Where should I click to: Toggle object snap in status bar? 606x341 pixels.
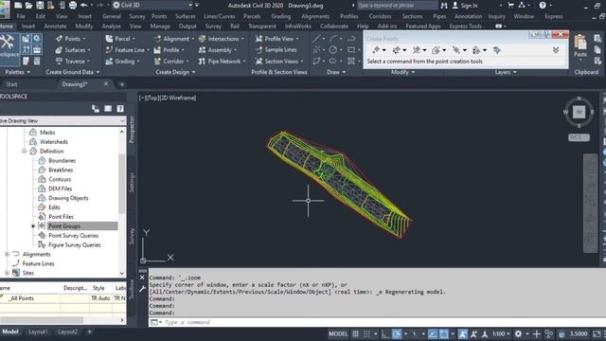444,333
